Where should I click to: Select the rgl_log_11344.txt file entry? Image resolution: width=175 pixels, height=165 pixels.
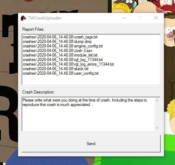pos(63,60)
